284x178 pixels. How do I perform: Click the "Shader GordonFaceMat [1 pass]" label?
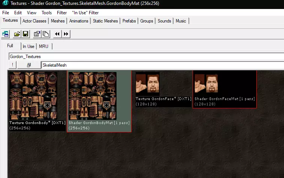tap(224, 99)
